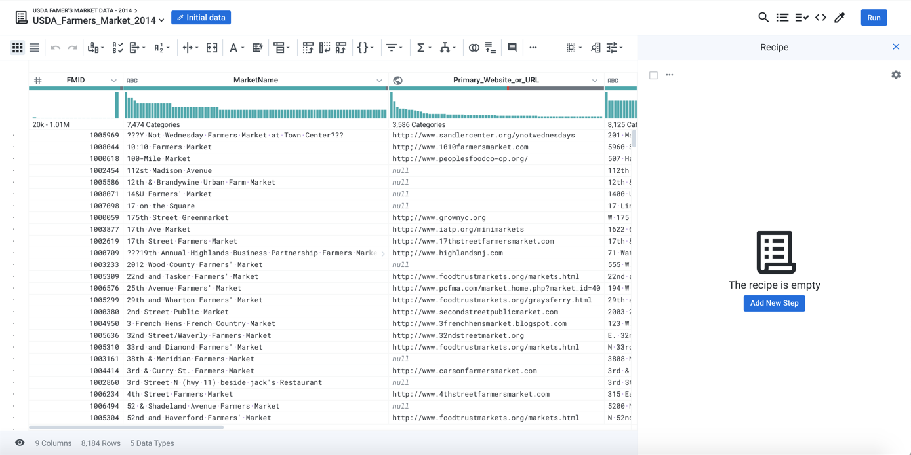Open the join/merge circles tool
The image size is (911, 455).
[473, 47]
